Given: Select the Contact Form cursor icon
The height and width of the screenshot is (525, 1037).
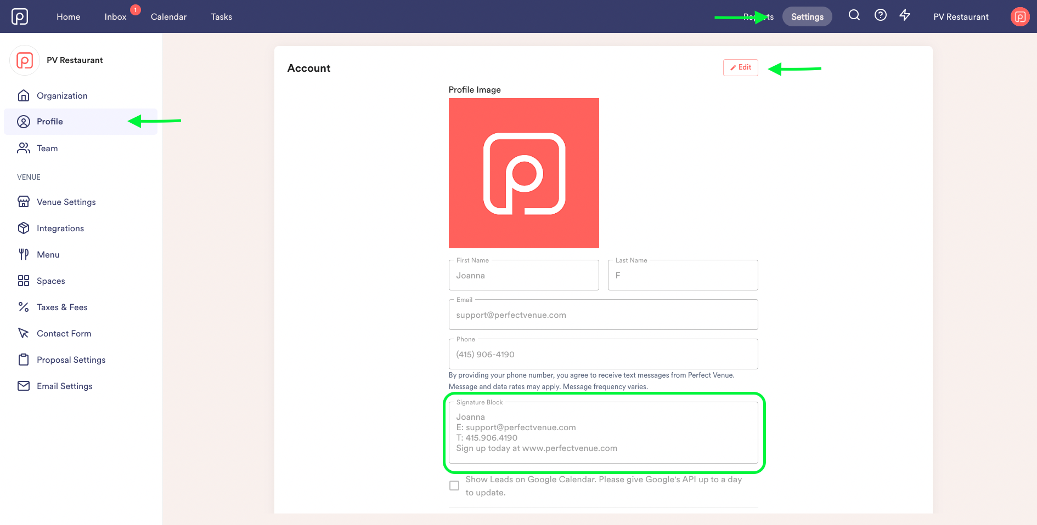Looking at the screenshot, I should [x=24, y=333].
